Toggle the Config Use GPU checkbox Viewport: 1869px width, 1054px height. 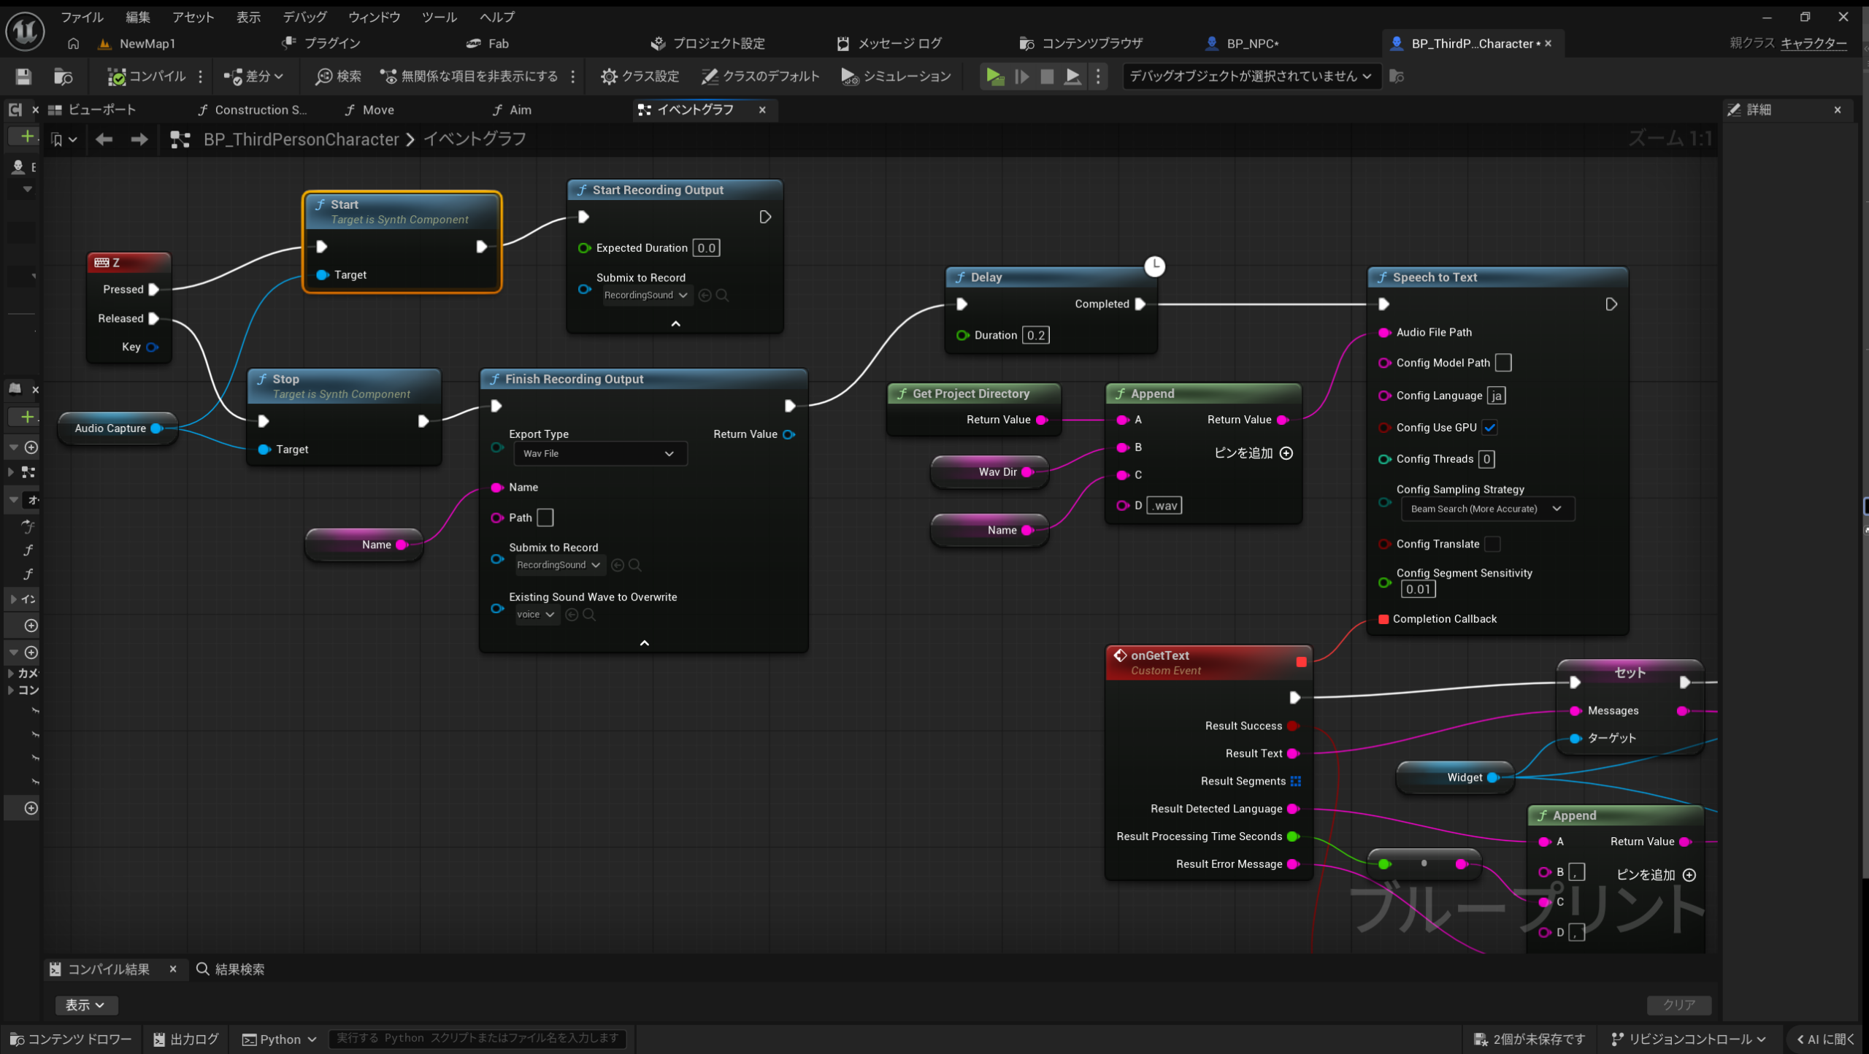1489,428
